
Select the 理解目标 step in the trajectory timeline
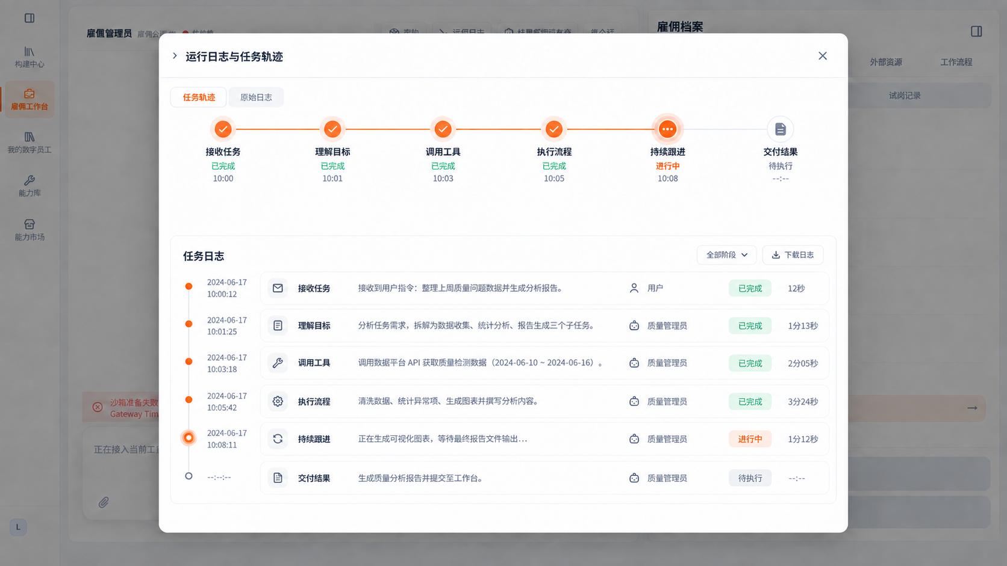(332, 129)
